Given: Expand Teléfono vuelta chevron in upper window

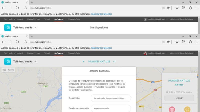Looking at the screenshot, I should point(36,28).
